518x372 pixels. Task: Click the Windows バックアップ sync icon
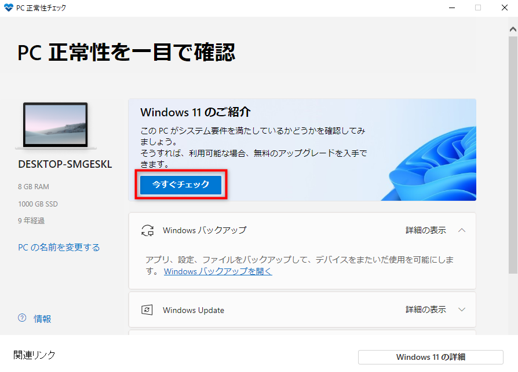point(147,230)
